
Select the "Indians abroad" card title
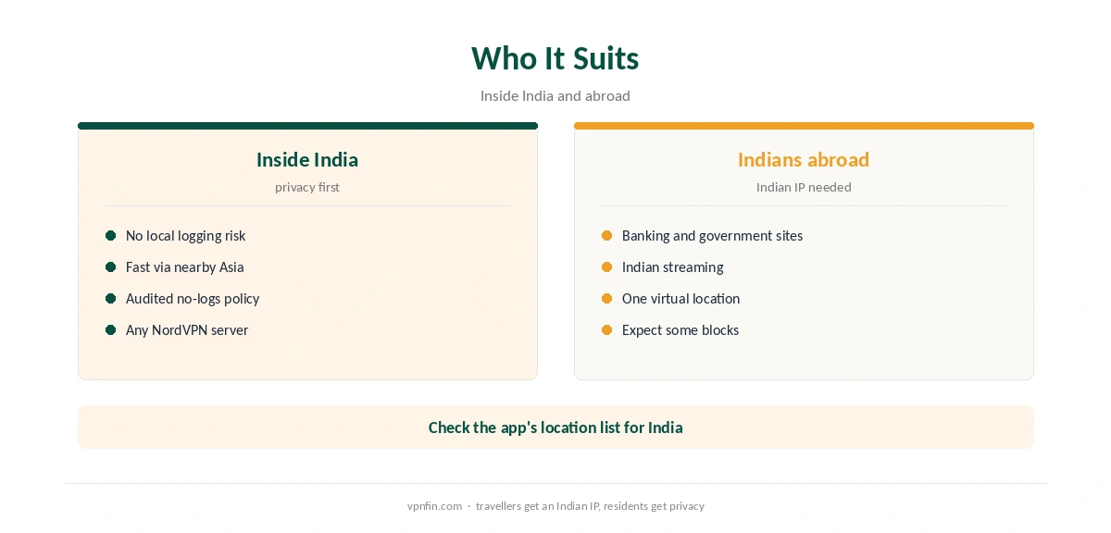804,159
